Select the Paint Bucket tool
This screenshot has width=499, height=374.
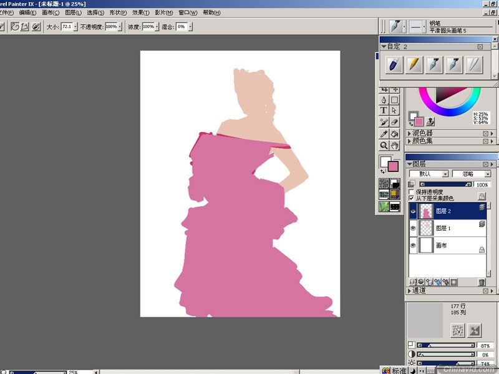[394, 134]
